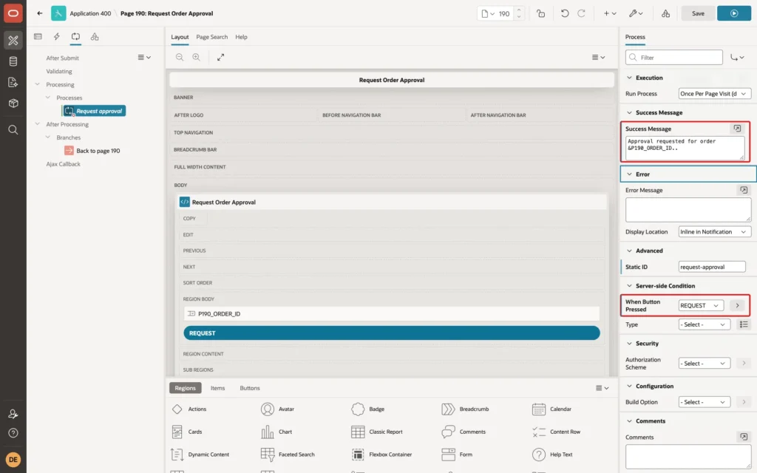The image size is (757, 473).
Task: Open Authorization Scheme dropdown
Action: click(704, 364)
